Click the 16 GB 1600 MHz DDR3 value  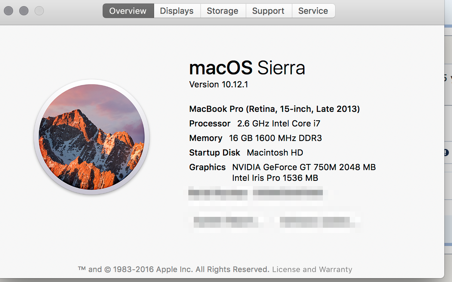click(275, 138)
